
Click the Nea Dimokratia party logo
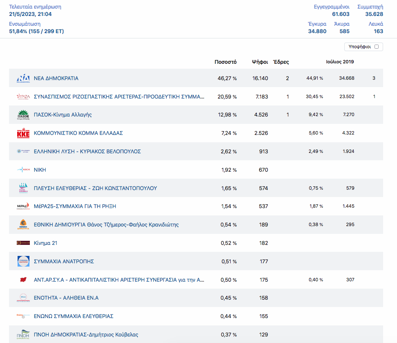23,78
